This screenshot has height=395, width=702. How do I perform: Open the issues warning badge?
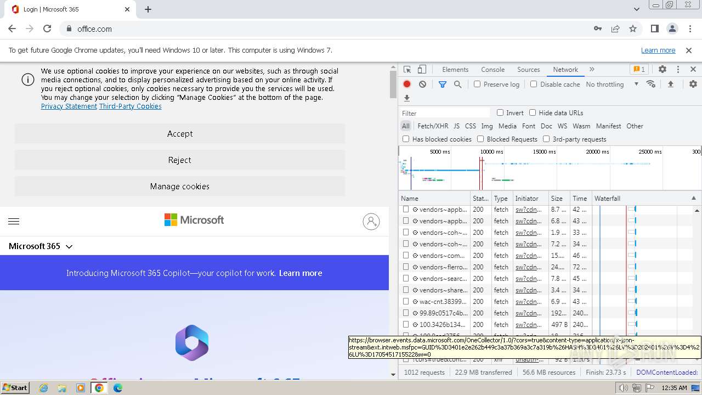[639, 70]
